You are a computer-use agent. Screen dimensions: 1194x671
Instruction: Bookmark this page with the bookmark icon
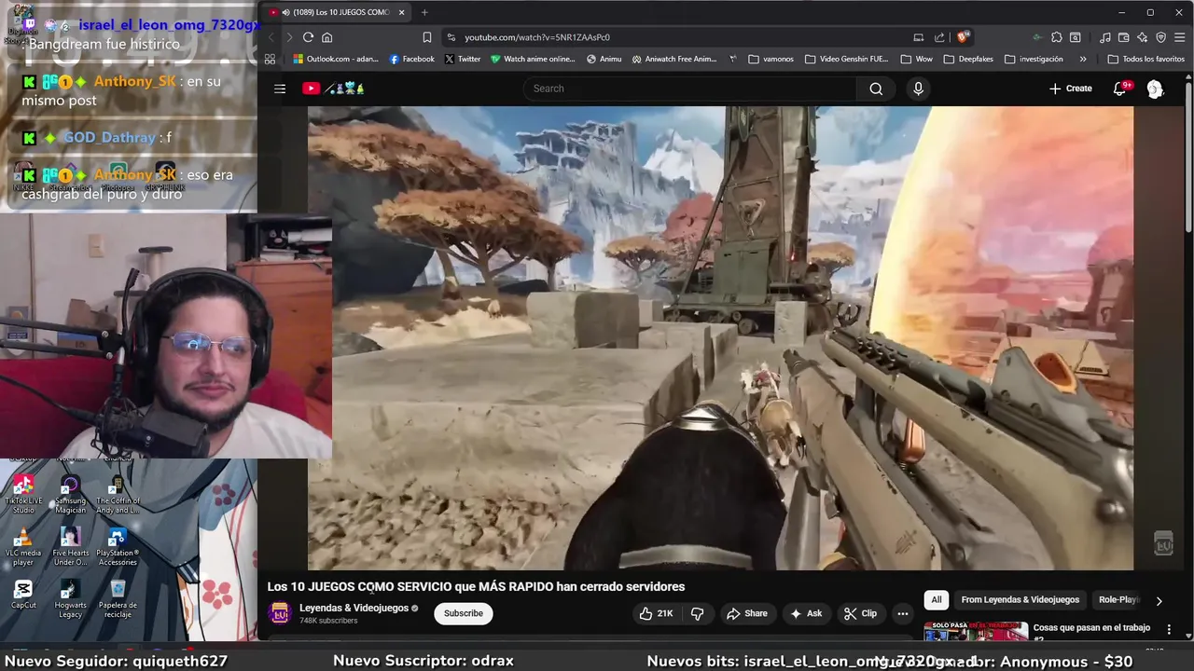(426, 37)
